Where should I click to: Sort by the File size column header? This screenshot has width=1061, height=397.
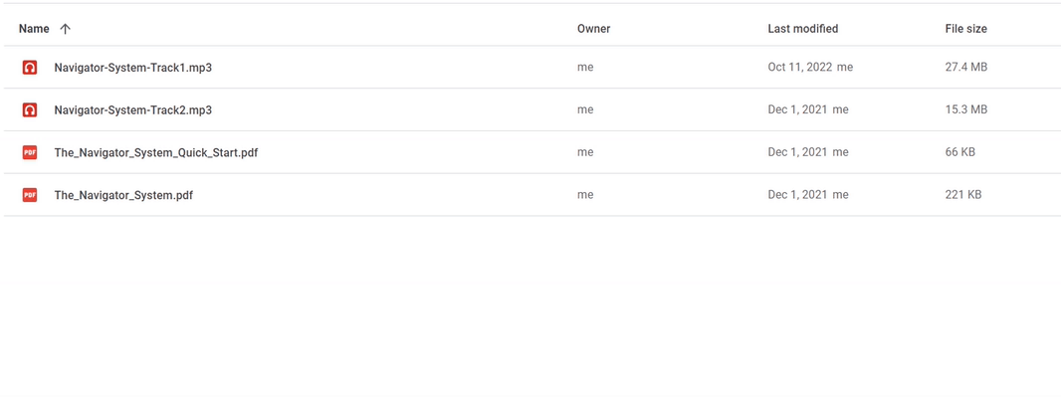coord(965,29)
